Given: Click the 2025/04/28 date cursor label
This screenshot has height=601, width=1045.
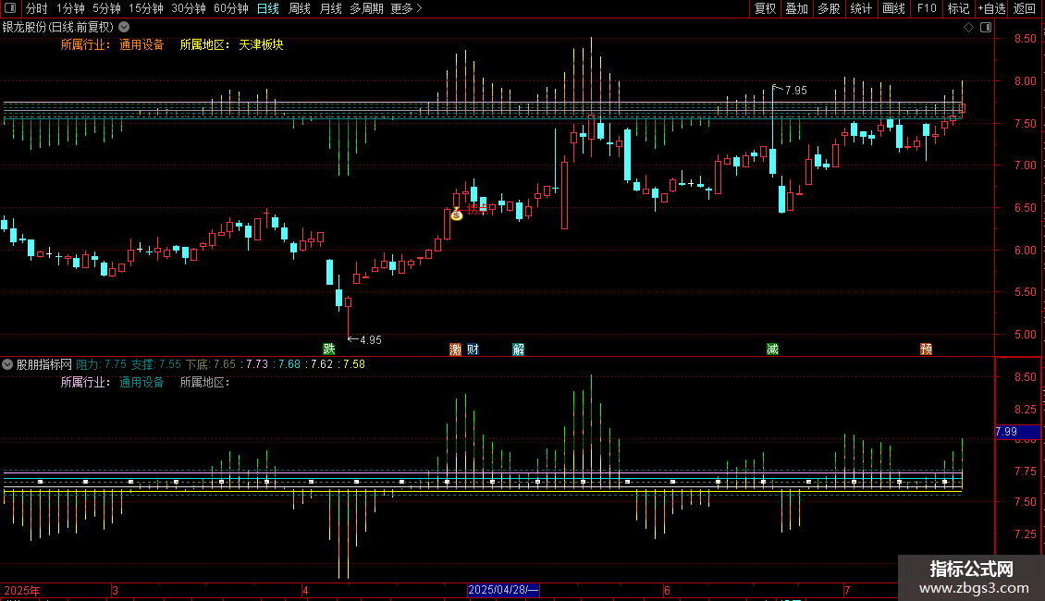Looking at the screenshot, I should click(x=503, y=590).
